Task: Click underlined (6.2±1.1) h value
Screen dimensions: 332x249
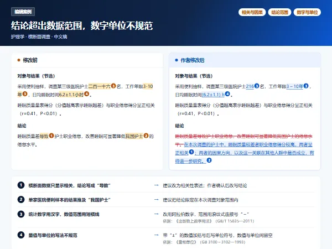Action: point(213,95)
